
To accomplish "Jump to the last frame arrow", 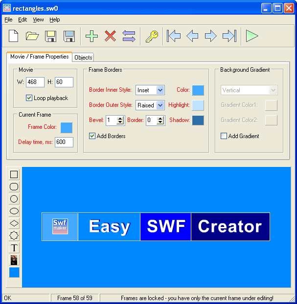I will [x=229, y=36].
